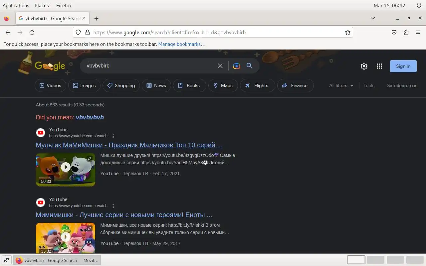
Task: Open the system power menu icon
Action: (419, 5)
